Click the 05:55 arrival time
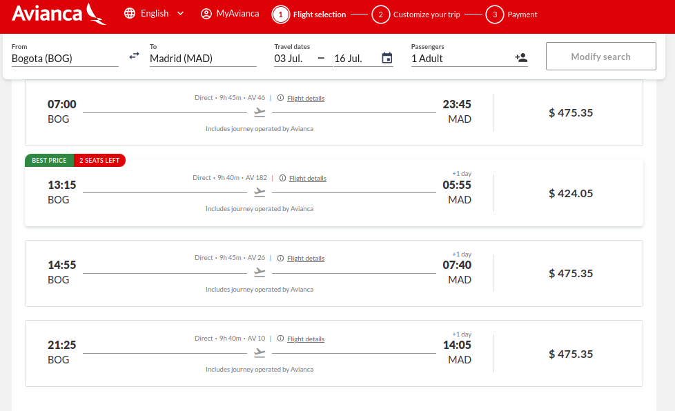The width and height of the screenshot is (675, 411). coord(457,186)
